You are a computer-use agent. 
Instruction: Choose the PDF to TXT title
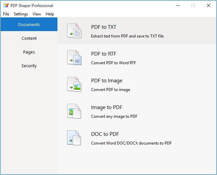[x=104, y=27]
